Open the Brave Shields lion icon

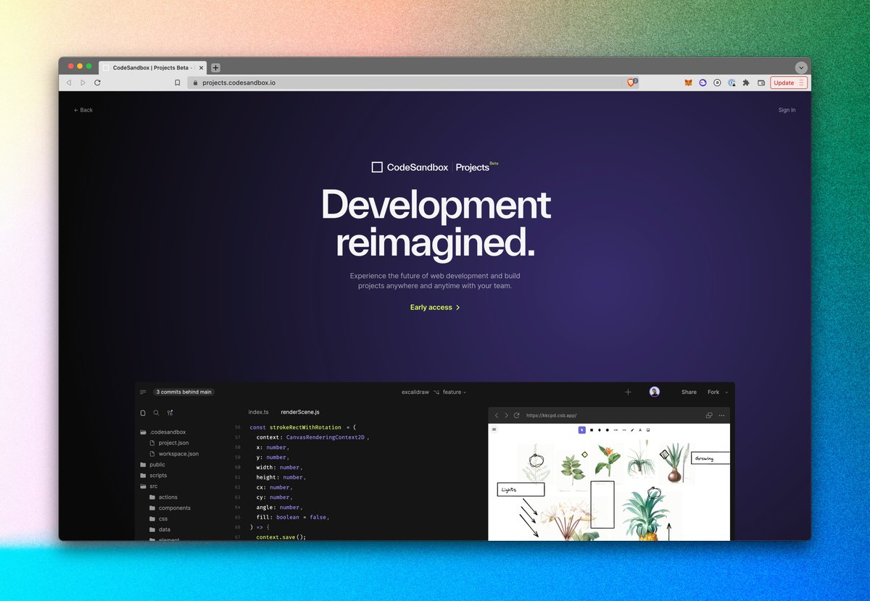pyautogui.click(x=631, y=83)
